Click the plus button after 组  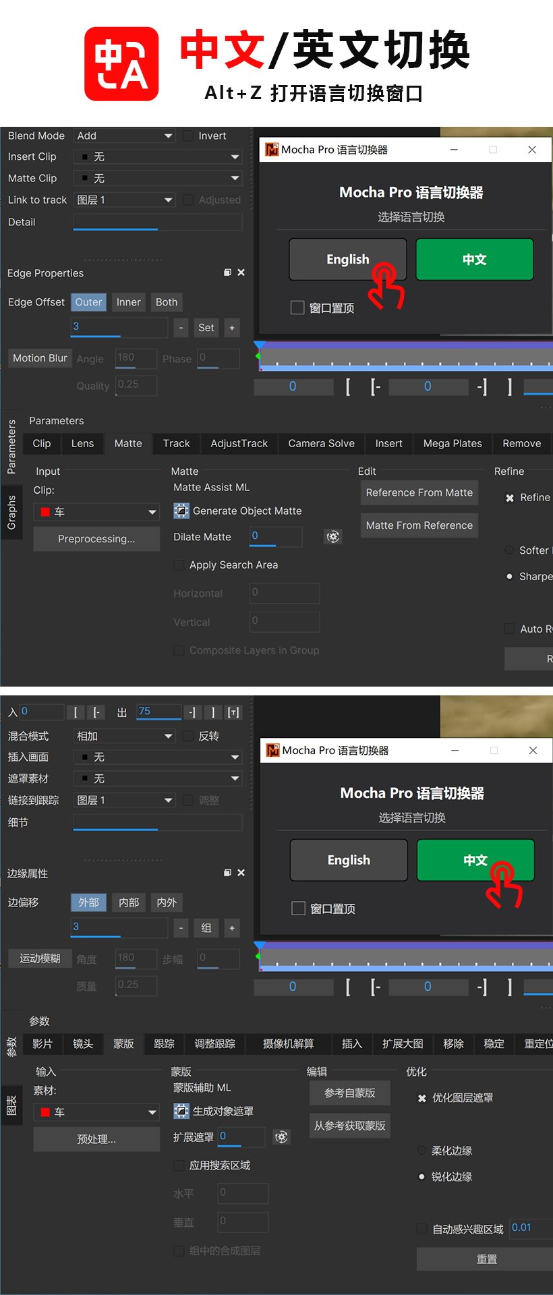232,928
